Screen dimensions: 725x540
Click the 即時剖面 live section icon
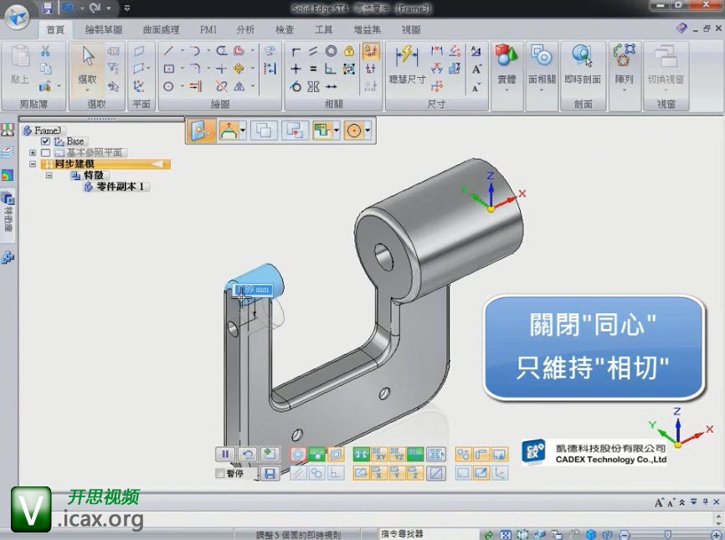coord(583,62)
